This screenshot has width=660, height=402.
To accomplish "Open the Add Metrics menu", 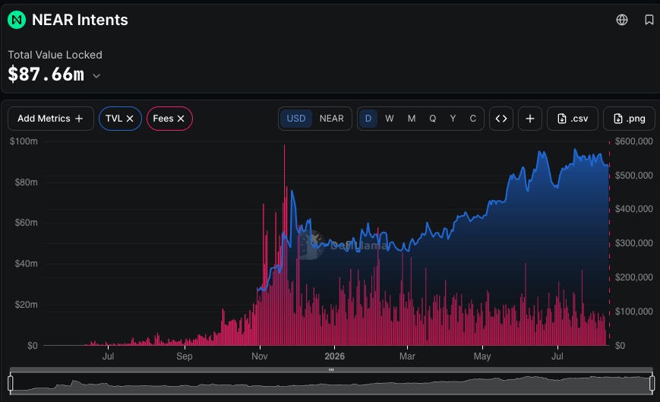I will tap(51, 119).
